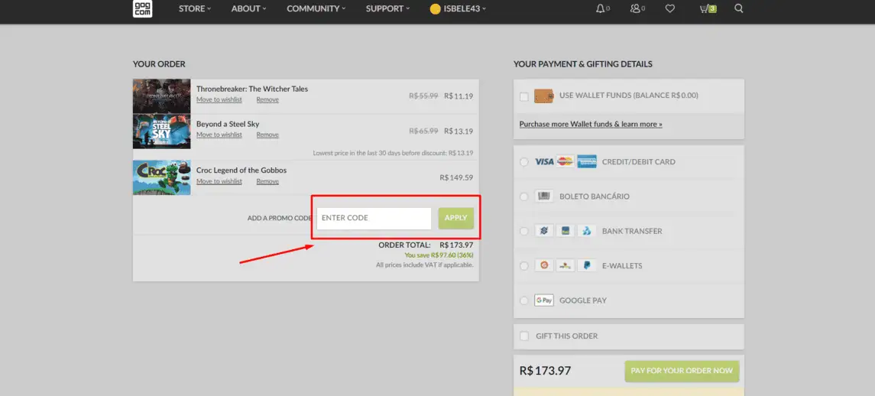Click the BOLETO BANCÁRIO label
The image size is (875, 396).
point(595,196)
